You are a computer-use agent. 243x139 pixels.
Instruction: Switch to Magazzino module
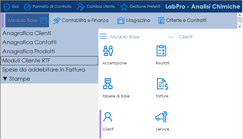click(138, 20)
